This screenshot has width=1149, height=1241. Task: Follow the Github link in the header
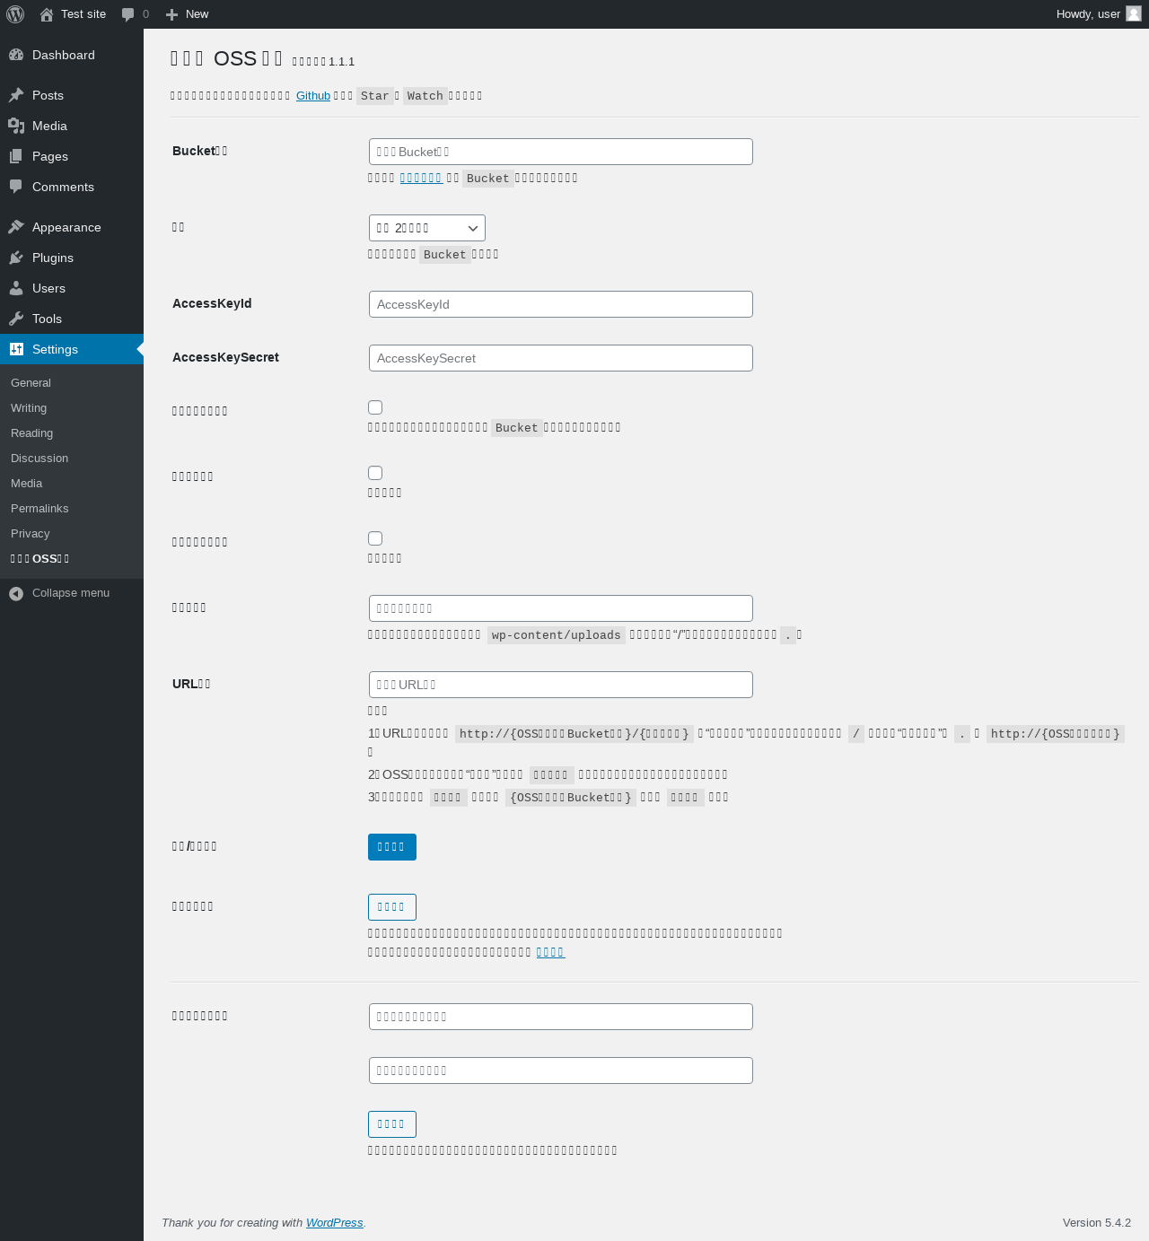point(313,96)
